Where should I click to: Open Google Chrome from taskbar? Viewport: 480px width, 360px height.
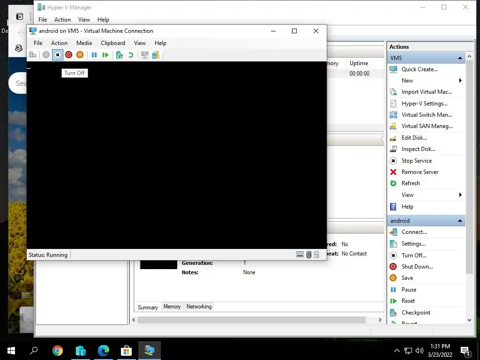(x=57, y=351)
